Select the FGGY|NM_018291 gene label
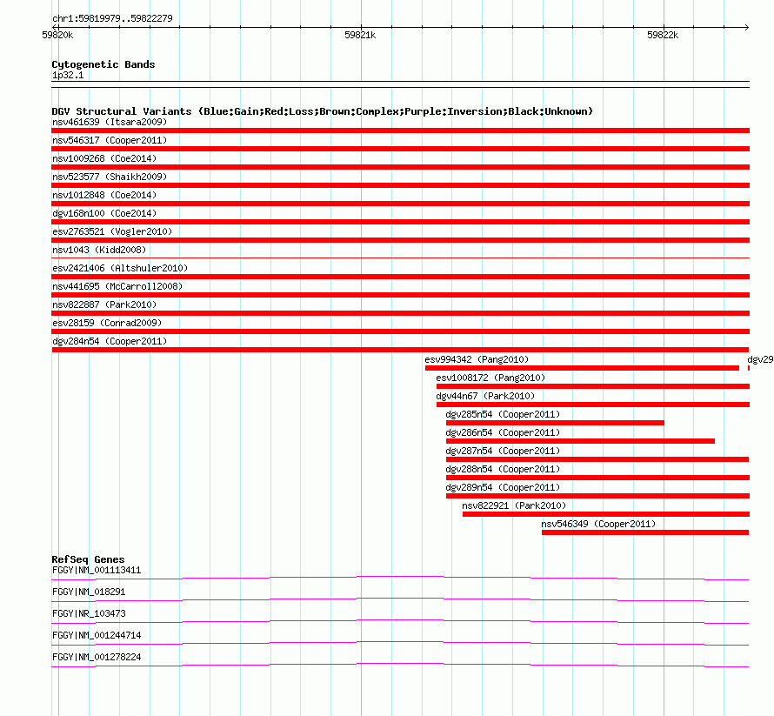The width and height of the screenshot is (774, 716). [x=89, y=592]
